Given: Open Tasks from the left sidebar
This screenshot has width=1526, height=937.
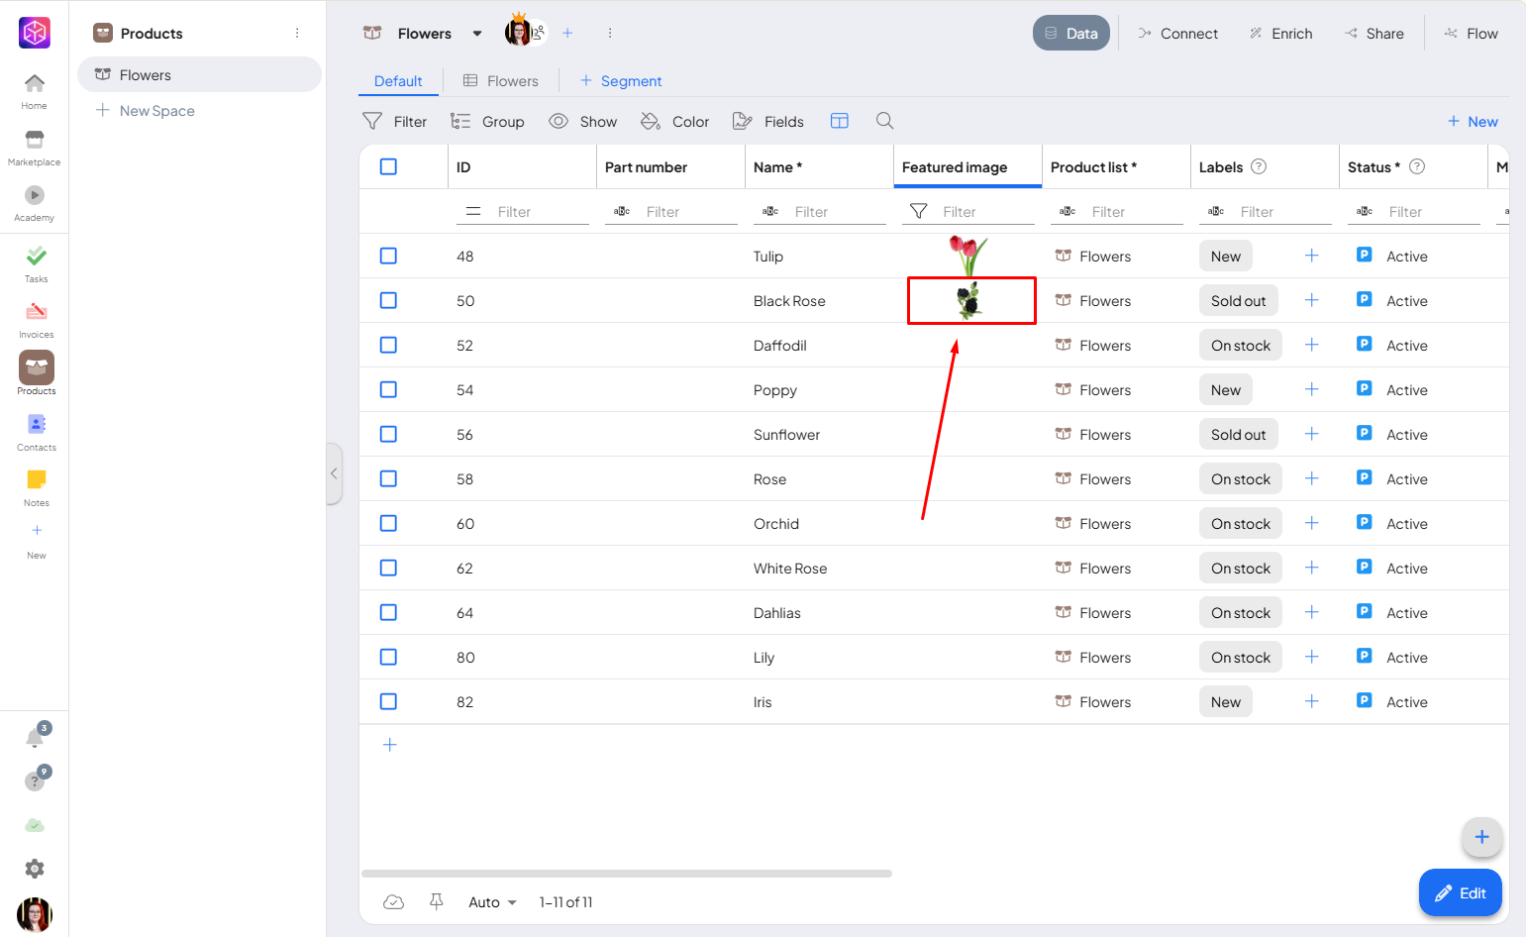Looking at the screenshot, I should point(36,263).
